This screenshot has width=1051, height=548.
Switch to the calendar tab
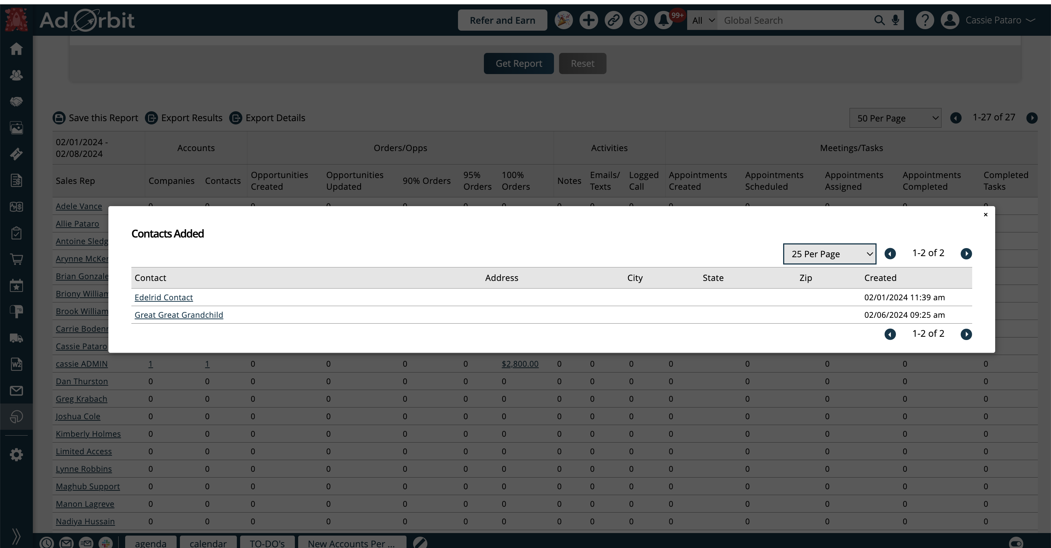pyautogui.click(x=208, y=543)
